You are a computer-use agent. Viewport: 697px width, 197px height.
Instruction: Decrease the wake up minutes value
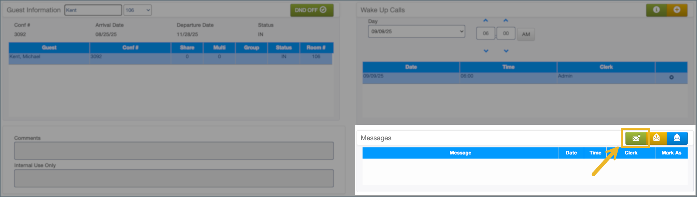(506, 51)
